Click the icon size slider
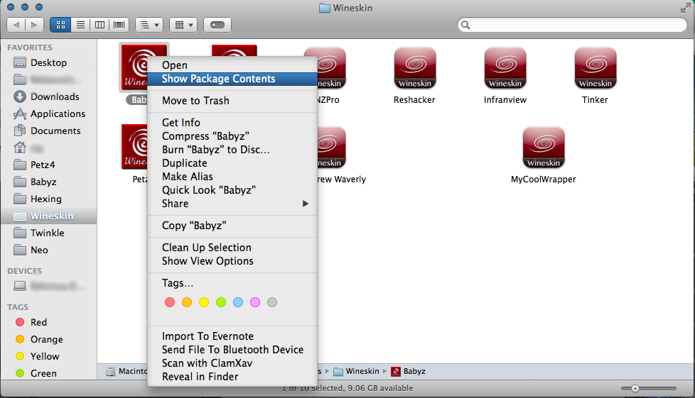Viewport: 695px width, 398px height. click(x=635, y=388)
